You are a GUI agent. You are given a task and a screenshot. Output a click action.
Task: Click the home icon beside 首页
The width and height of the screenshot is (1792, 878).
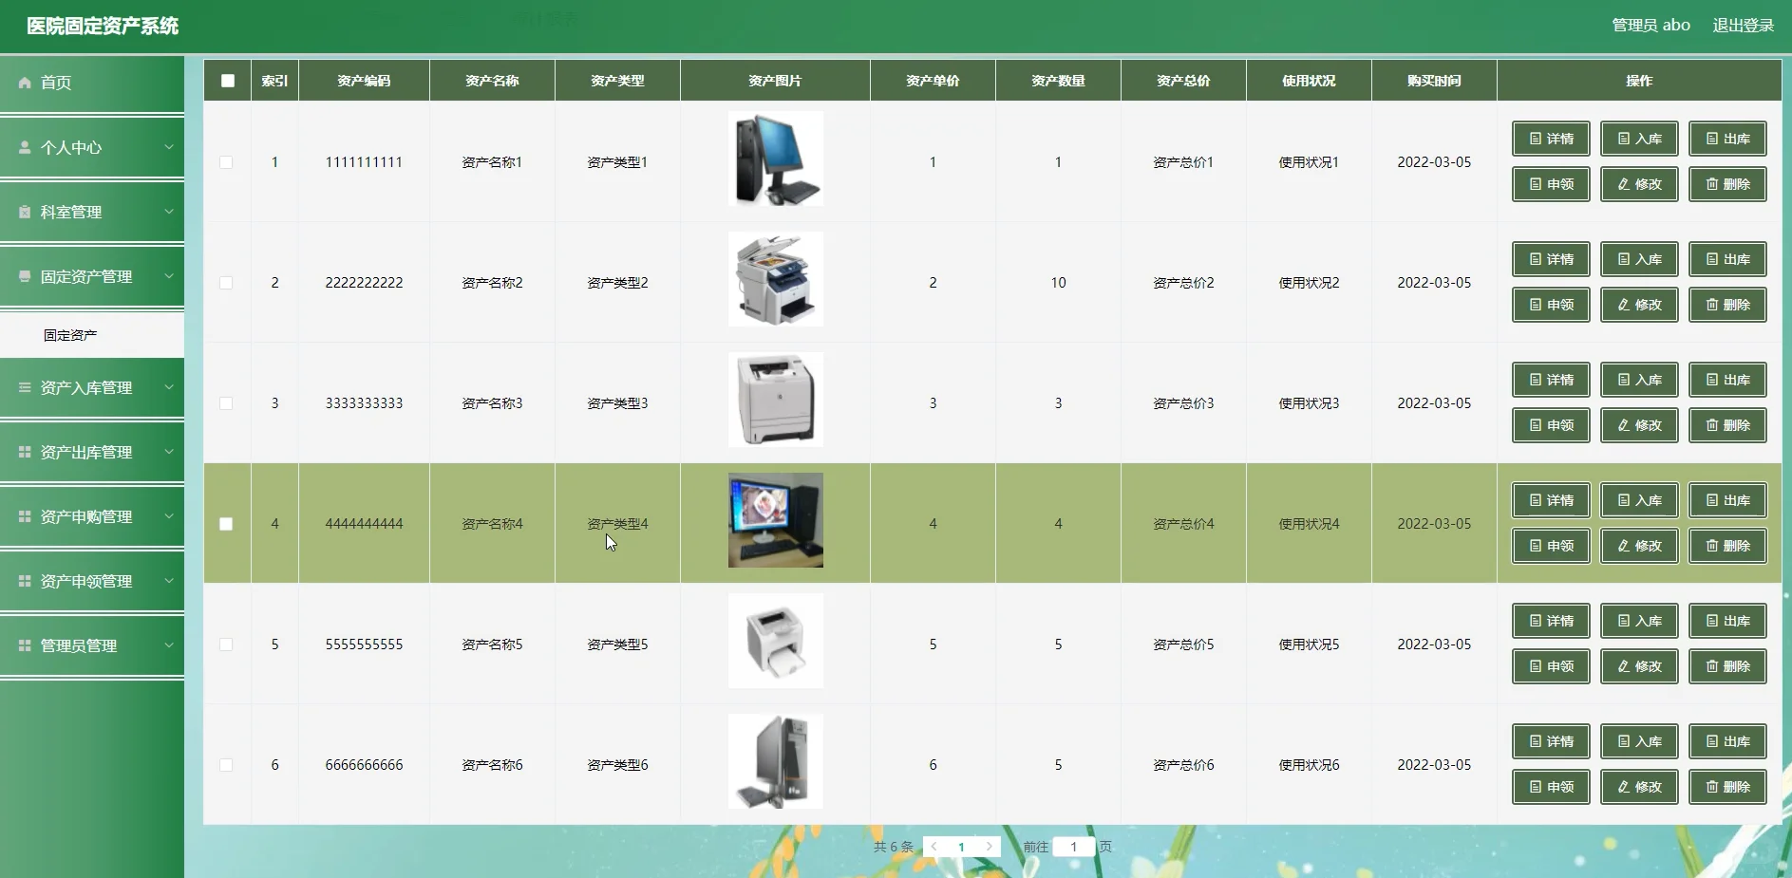pyautogui.click(x=25, y=83)
